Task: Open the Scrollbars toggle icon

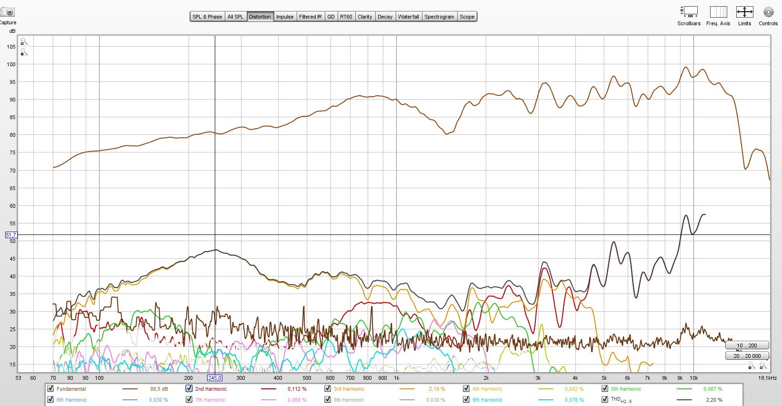Action: [x=689, y=12]
